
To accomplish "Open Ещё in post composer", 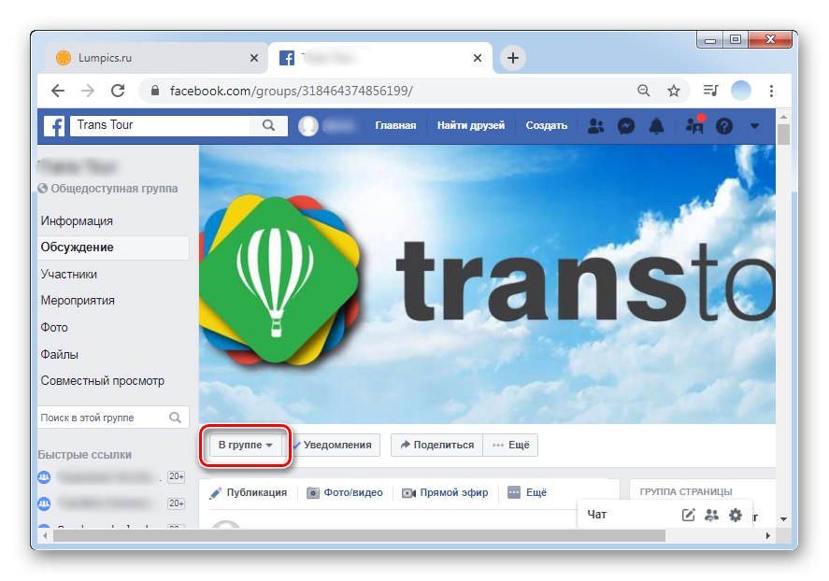I will (527, 493).
